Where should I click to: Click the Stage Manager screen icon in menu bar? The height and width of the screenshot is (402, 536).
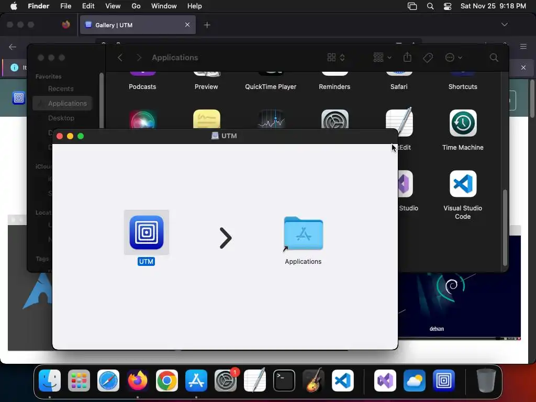(412, 6)
